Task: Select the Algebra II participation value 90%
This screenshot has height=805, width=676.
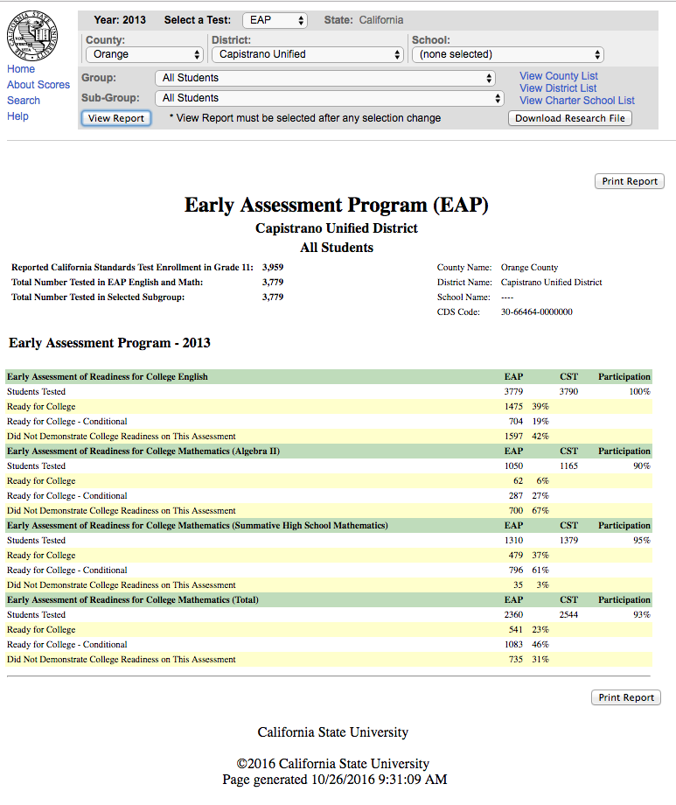Action: click(642, 466)
